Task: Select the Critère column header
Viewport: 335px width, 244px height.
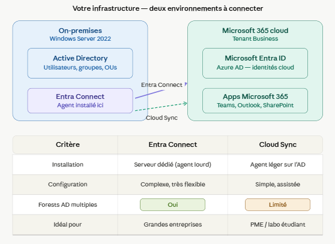Action: pyautogui.click(x=68, y=144)
